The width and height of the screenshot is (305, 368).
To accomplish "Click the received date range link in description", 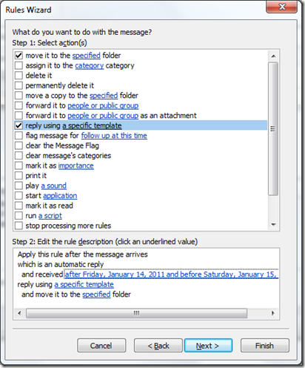I will coord(171,275).
